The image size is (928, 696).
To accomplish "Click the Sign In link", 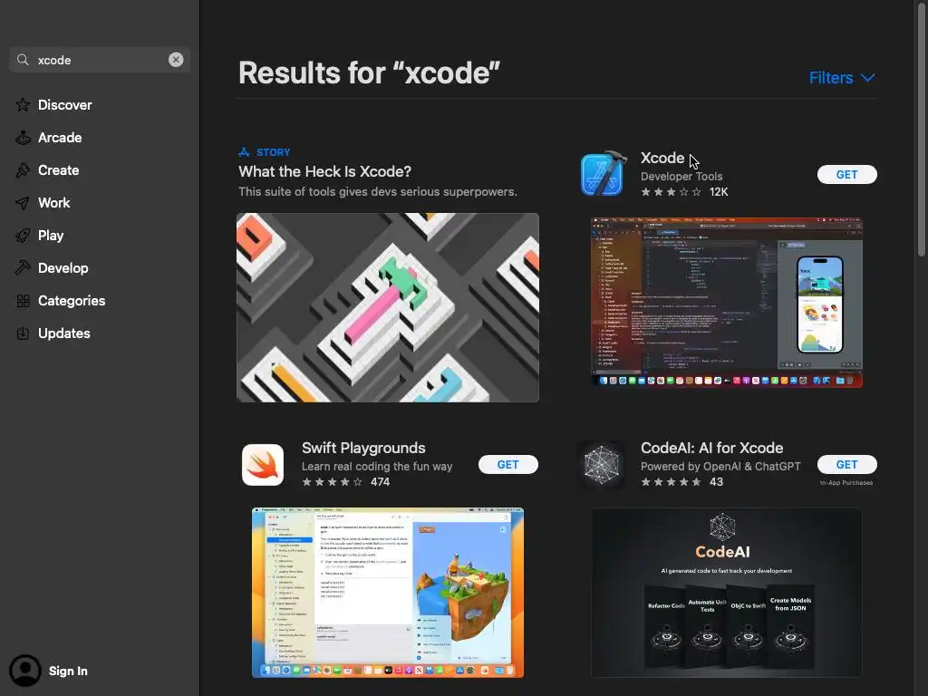I will coord(68,672).
